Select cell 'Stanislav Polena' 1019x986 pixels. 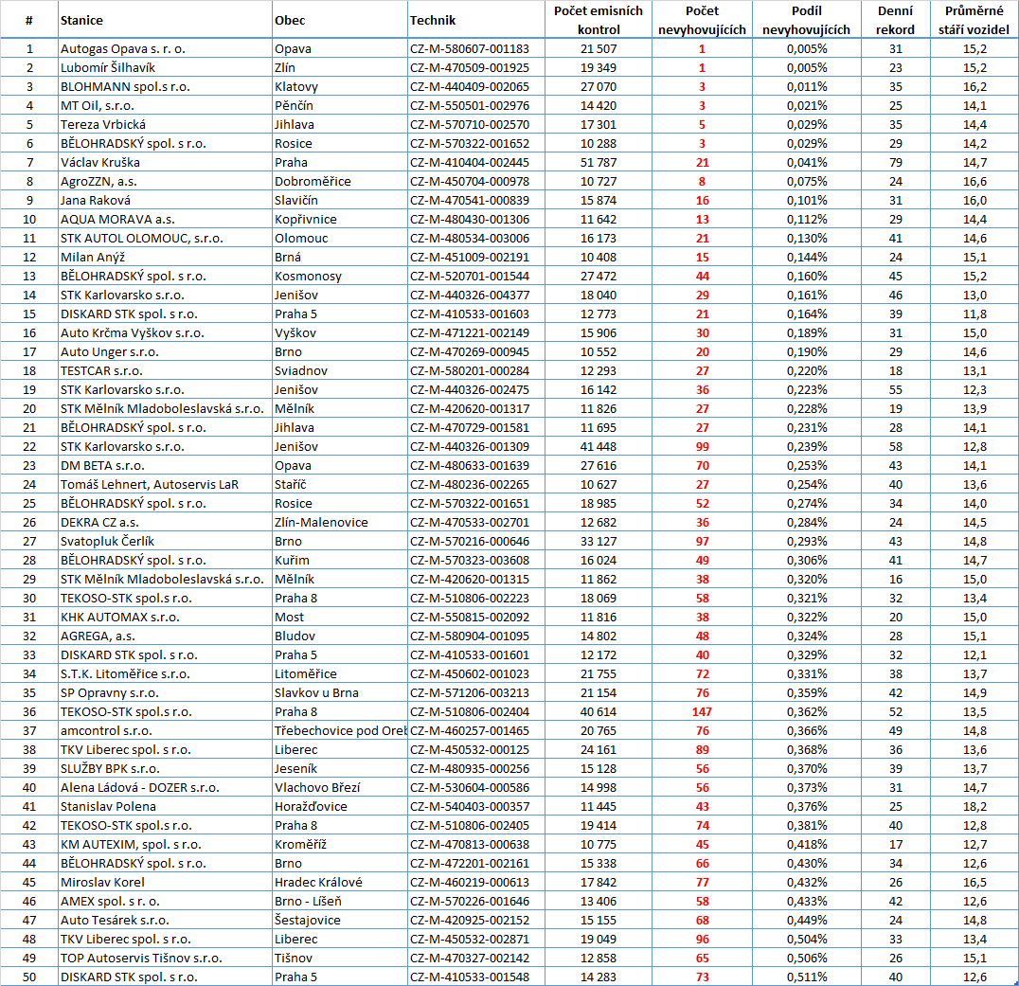165,806
